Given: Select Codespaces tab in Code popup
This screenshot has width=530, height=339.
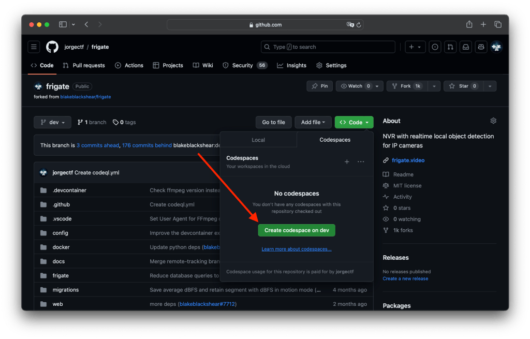Looking at the screenshot, I should (335, 140).
